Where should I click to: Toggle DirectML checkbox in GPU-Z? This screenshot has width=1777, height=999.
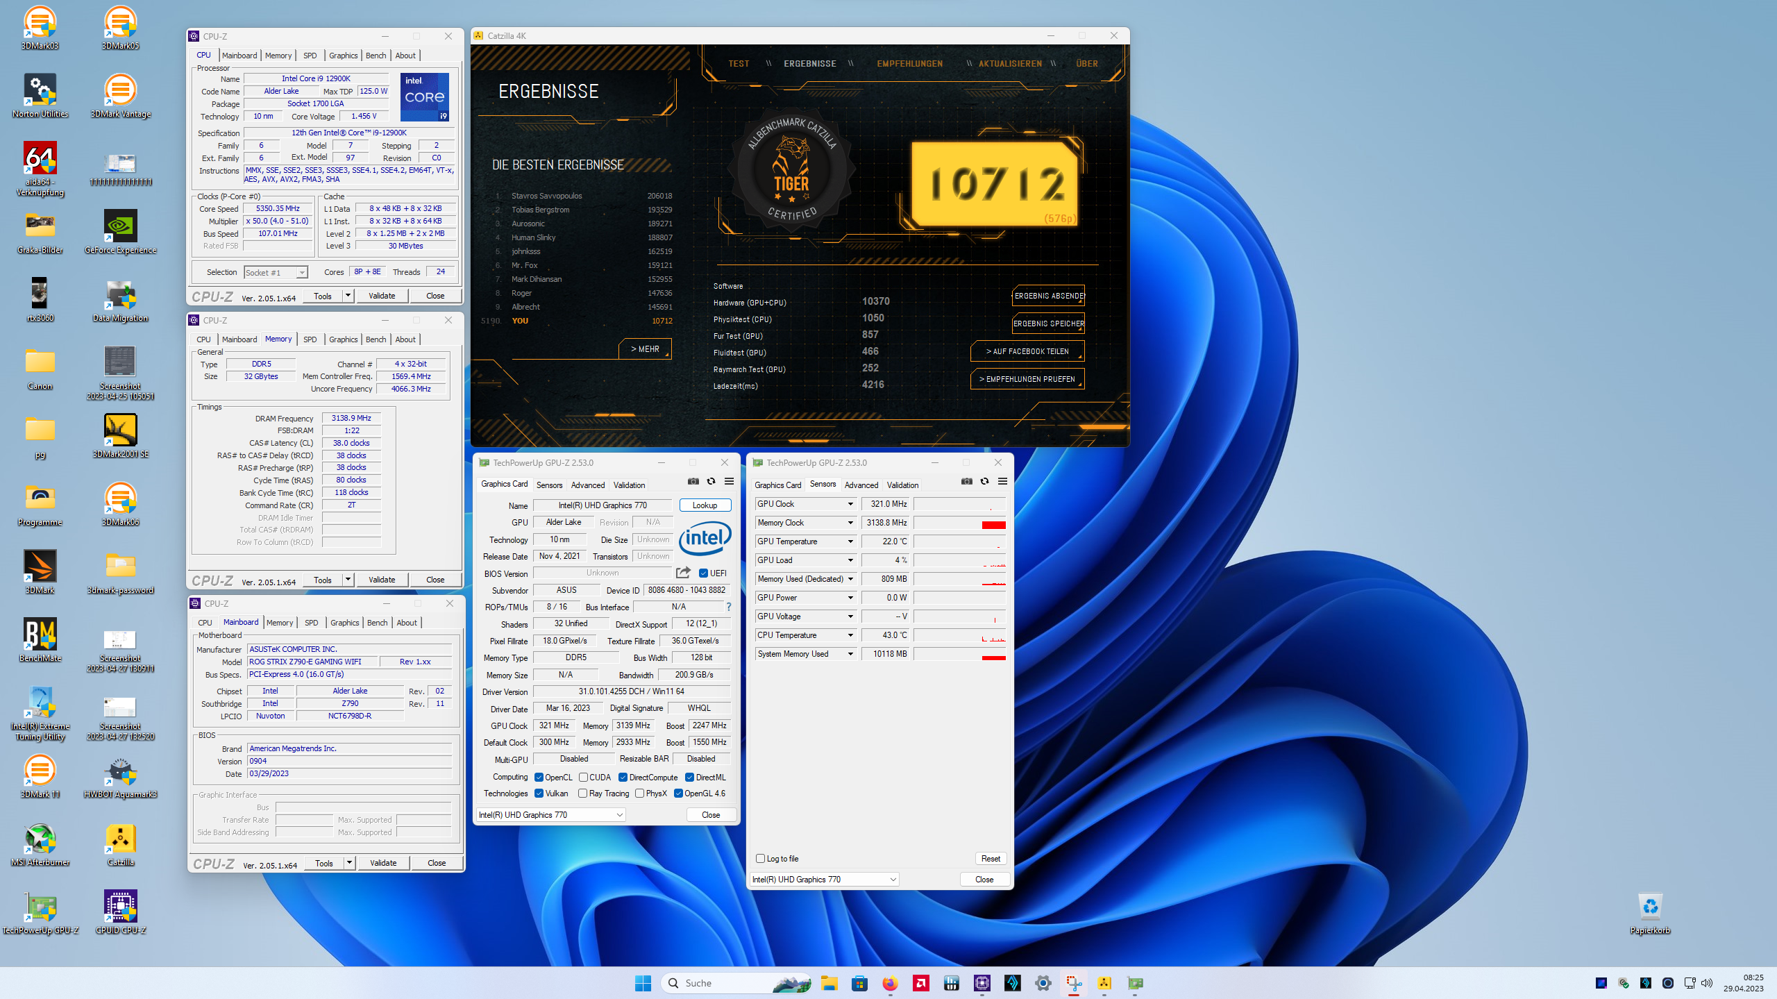point(689,778)
